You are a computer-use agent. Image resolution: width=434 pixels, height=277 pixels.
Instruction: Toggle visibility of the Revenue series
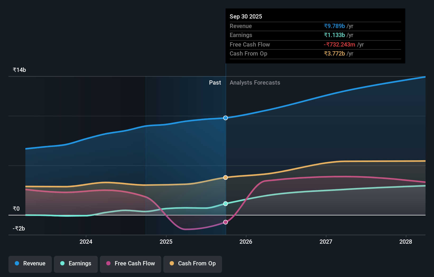point(30,264)
